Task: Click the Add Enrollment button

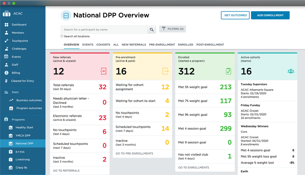Action: click(270, 15)
